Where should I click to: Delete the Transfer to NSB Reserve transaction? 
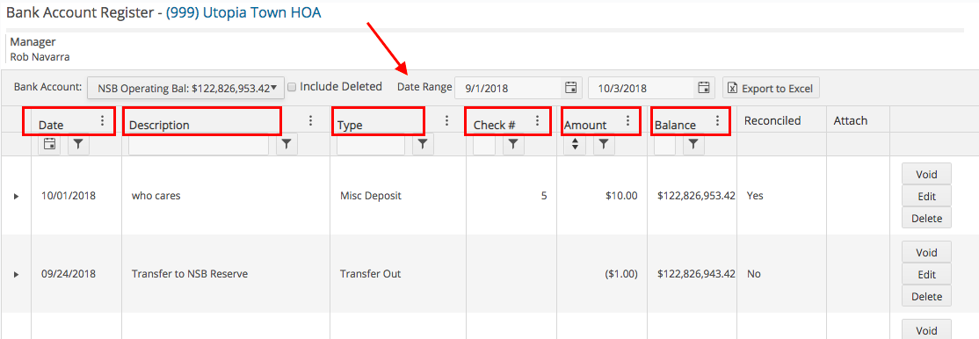pos(926,297)
